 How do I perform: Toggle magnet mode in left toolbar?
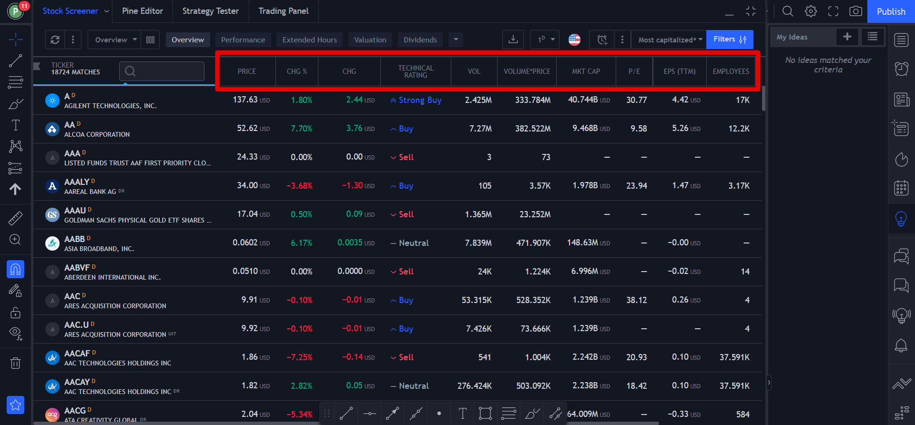tap(15, 269)
